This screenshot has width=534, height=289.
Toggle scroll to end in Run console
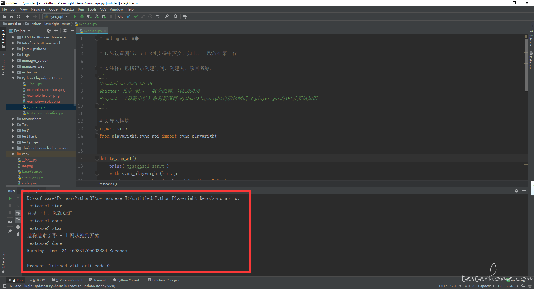18,220
